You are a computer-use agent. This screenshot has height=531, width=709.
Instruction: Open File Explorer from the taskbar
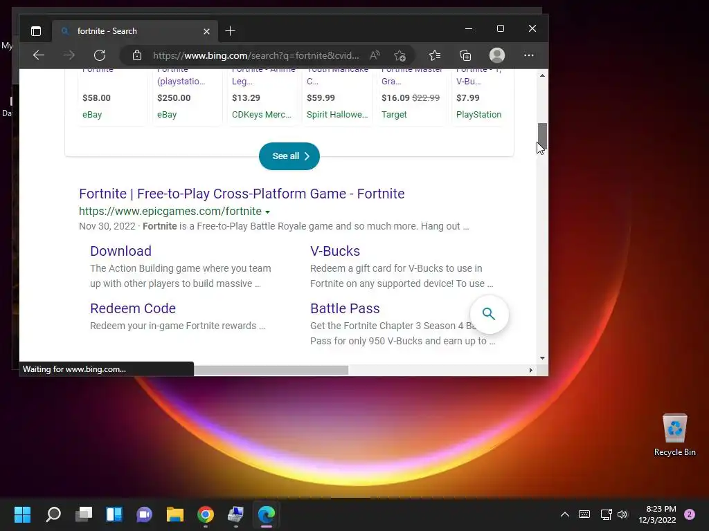[175, 514]
